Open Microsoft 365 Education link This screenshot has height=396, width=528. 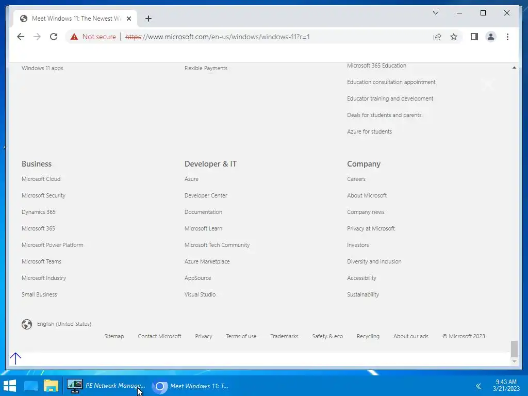[x=376, y=65]
